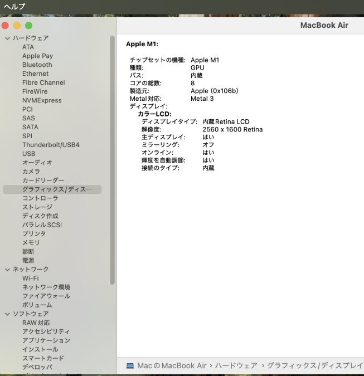Select 電源 in the sidebar
This screenshot has width=364, height=376.
click(28, 260)
